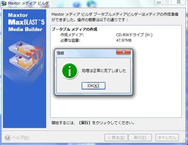Click the round help question mark icon
Screen dimensions: 188x145
7,137
